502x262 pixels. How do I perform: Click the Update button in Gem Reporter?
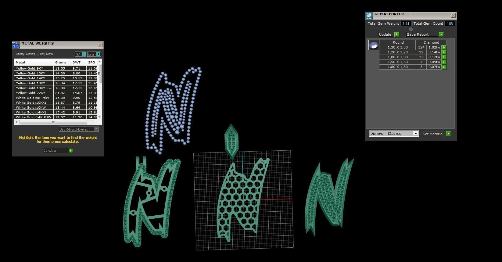[386, 34]
